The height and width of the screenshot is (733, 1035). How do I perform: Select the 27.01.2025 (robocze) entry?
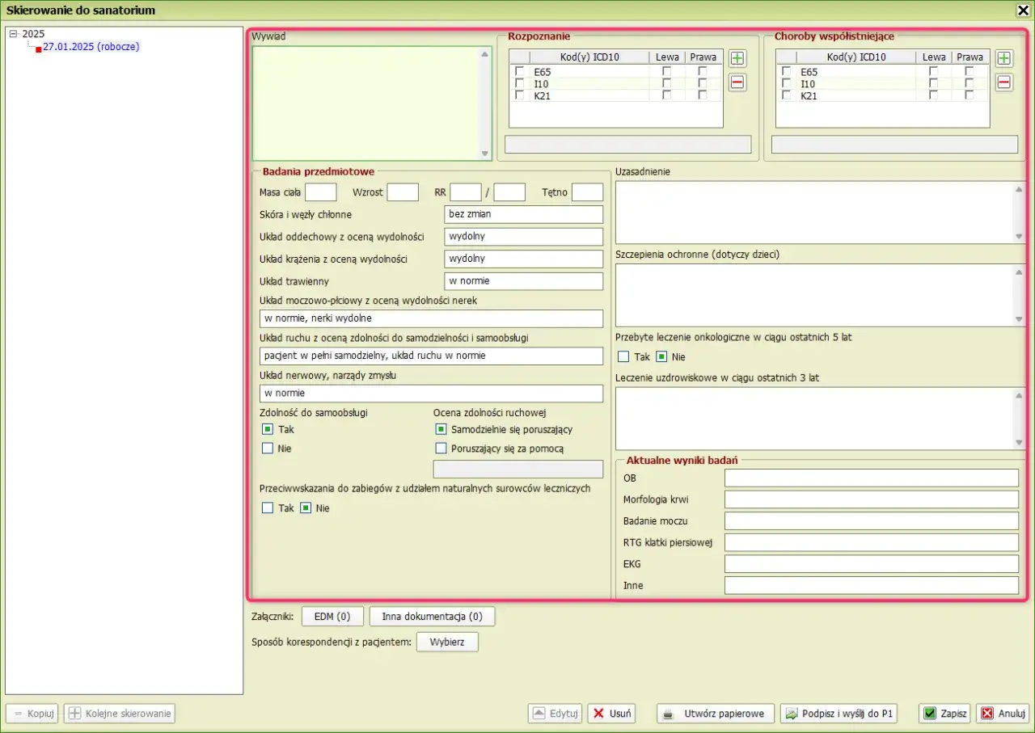pyautogui.click(x=91, y=47)
